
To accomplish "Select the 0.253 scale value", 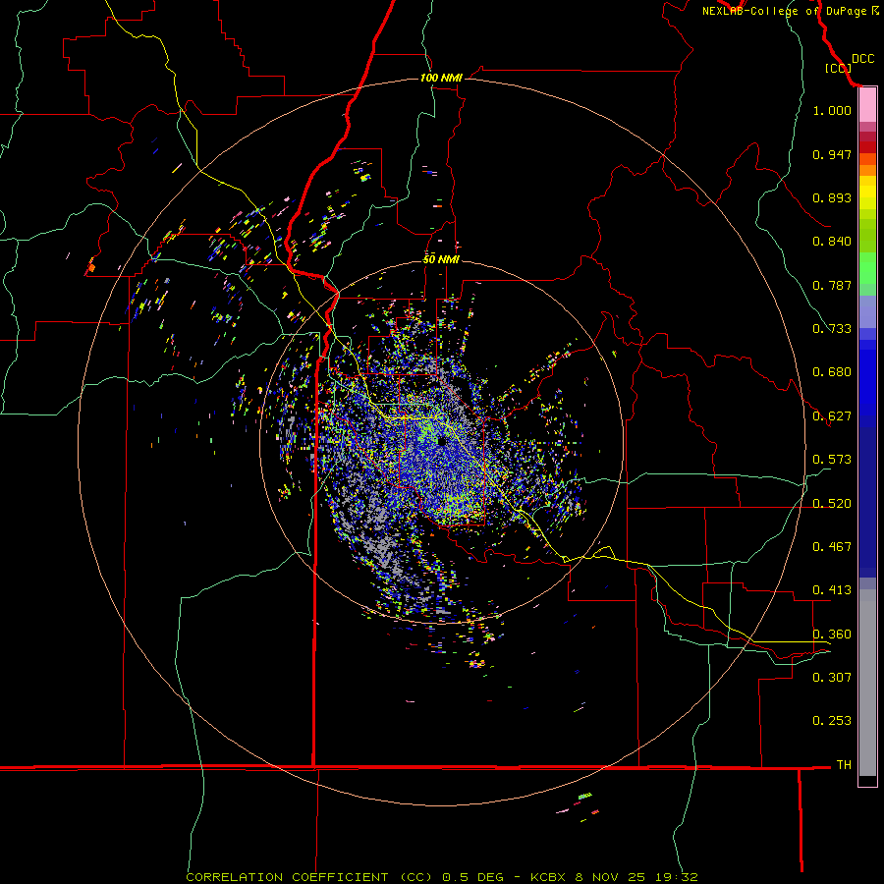I will 832,721.
